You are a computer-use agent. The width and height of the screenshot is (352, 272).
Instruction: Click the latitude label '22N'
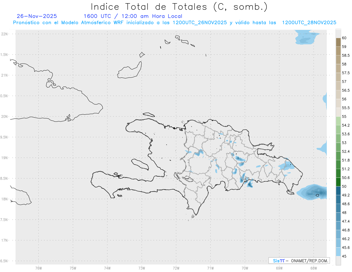5,34
